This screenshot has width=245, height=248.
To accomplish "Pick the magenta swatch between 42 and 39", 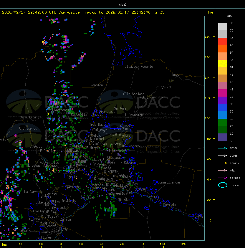I will pos(223,93).
